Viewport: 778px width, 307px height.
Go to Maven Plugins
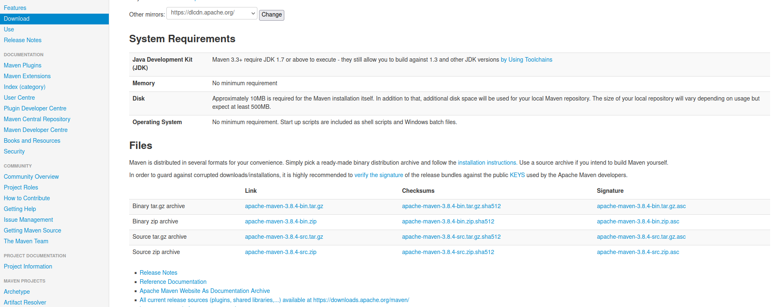pyautogui.click(x=22, y=65)
